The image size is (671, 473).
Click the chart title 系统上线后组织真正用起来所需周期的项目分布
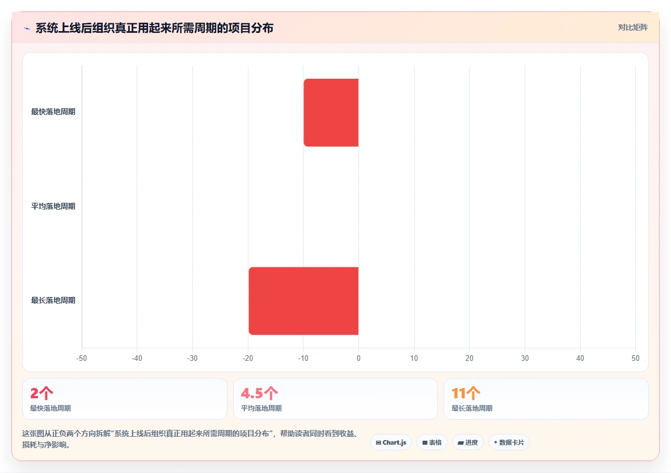pos(154,28)
